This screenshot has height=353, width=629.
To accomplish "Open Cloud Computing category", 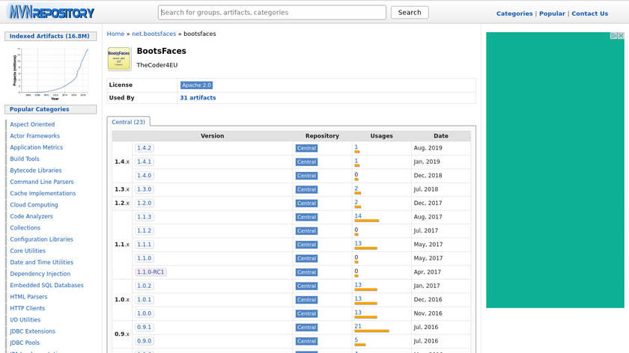I will pyautogui.click(x=34, y=205).
